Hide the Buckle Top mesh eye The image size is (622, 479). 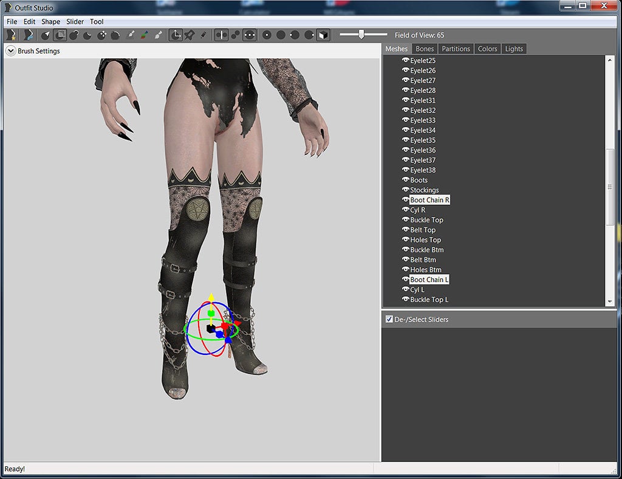coord(405,219)
